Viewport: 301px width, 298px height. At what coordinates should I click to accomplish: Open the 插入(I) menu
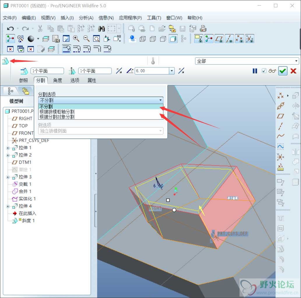(x=67, y=18)
